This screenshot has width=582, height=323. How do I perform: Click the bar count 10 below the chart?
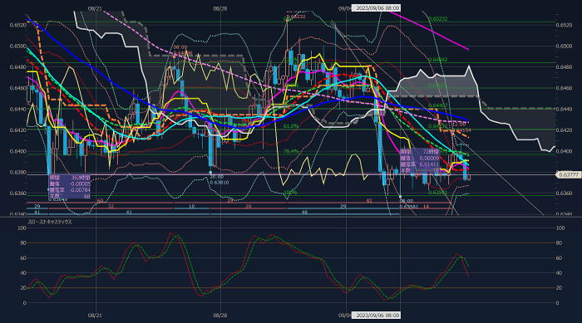click(191, 207)
